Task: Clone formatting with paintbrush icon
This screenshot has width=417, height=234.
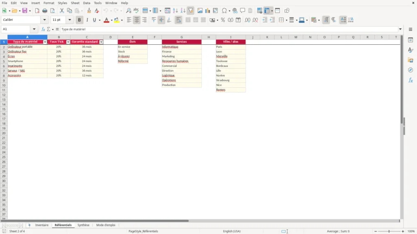Action: point(89,11)
